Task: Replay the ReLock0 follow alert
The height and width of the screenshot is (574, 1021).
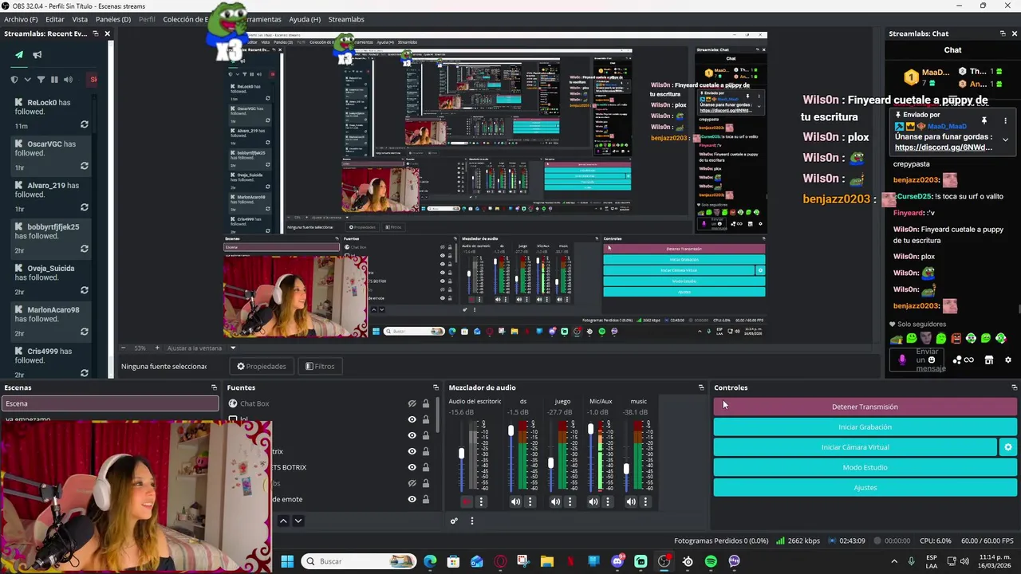Action: 85,124
